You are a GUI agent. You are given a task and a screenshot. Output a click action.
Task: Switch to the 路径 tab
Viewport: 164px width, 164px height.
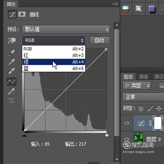[159, 77]
